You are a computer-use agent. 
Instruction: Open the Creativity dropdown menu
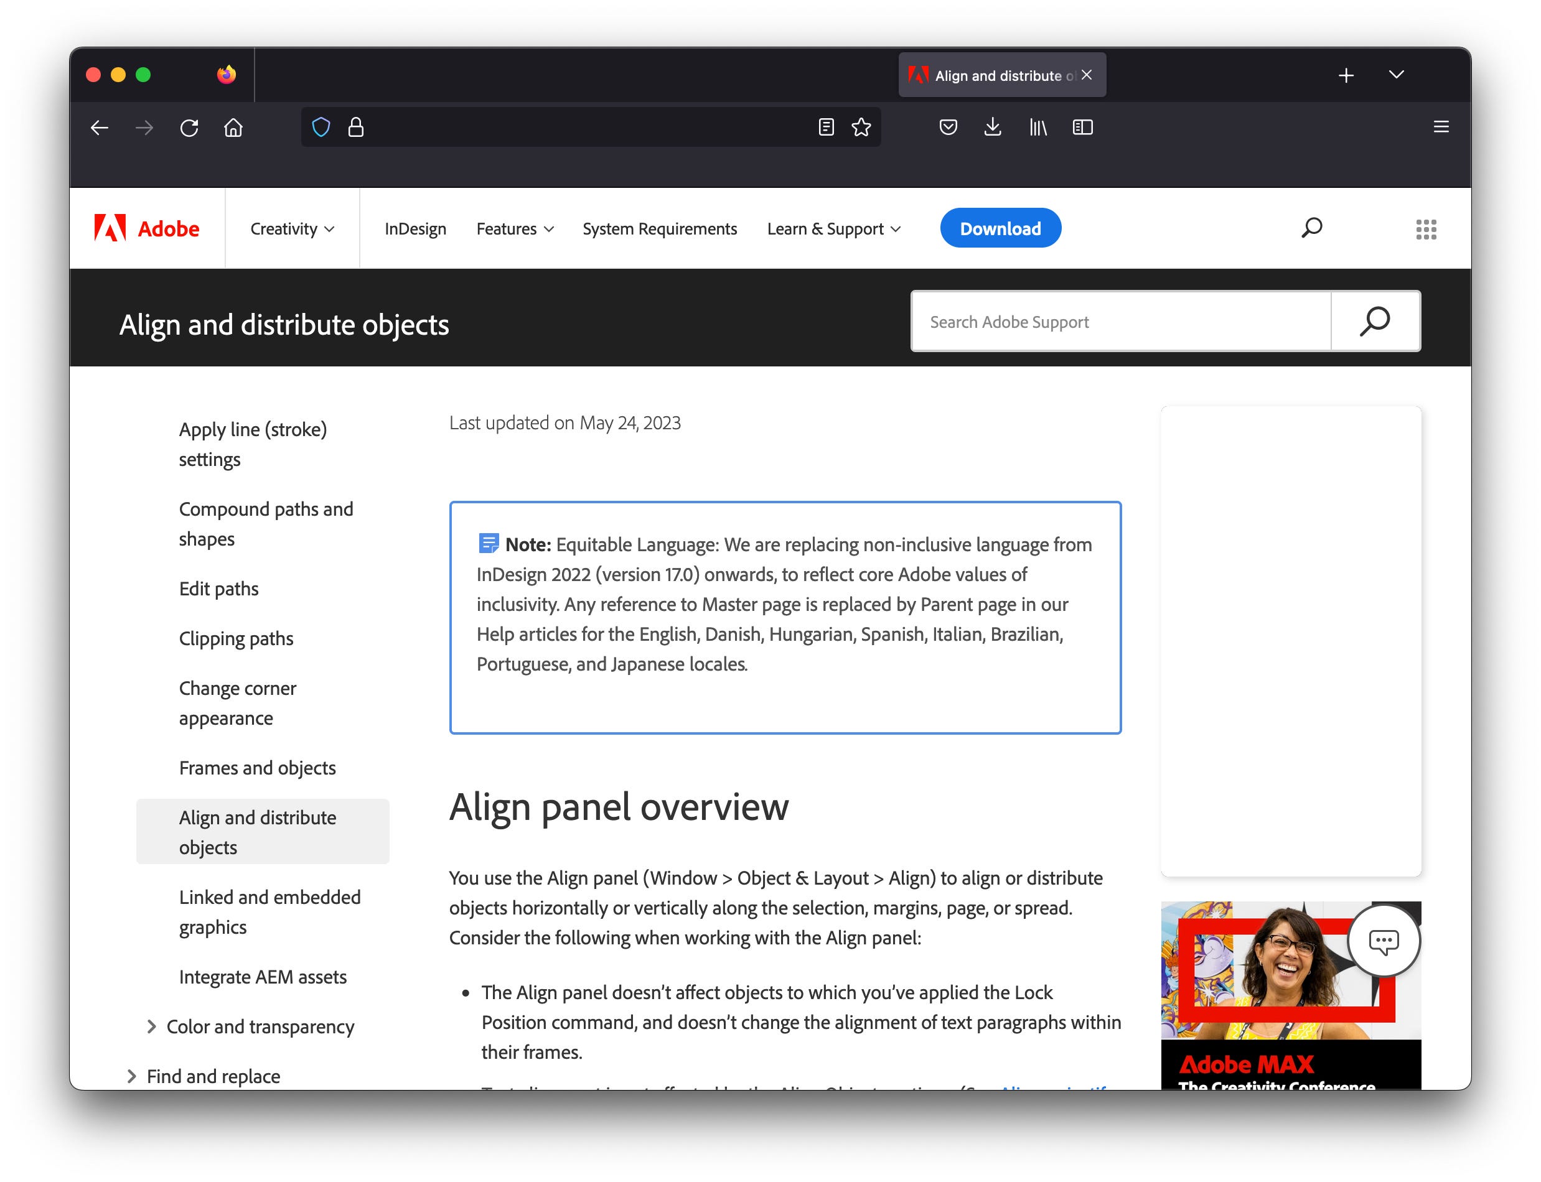pyautogui.click(x=292, y=229)
